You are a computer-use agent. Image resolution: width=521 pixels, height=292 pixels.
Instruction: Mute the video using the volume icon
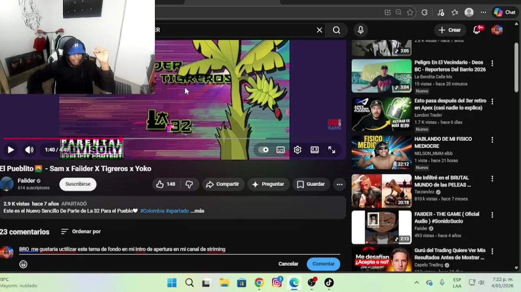[x=29, y=150]
